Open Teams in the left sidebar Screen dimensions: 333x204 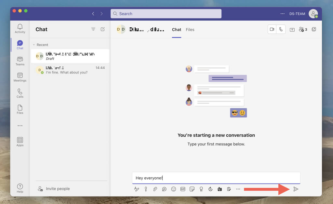point(20,61)
